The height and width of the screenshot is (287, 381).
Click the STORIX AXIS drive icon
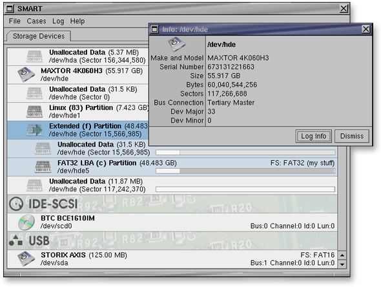point(26,259)
